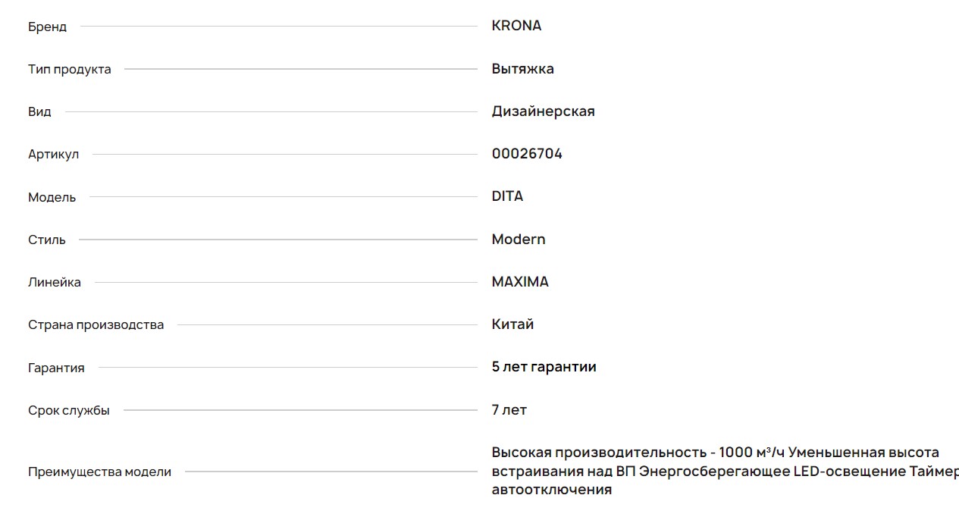Click the 'Modern' style value
This screenshot has width=959, height=517.
tap(519, 240)
